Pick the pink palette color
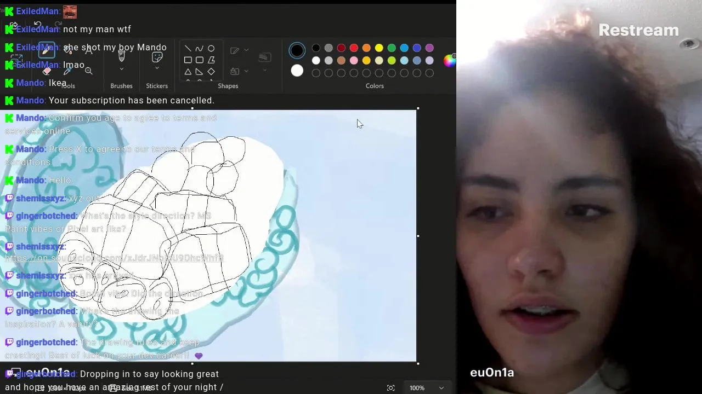This screenshot has width=702, height=394. [x=354, y=61]
